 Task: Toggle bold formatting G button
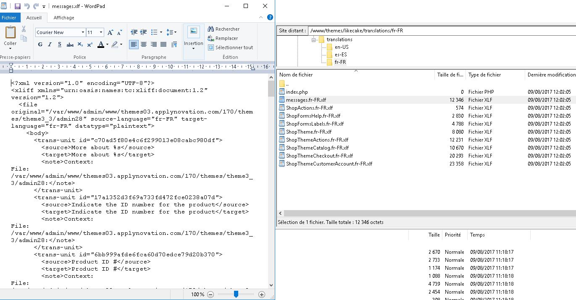[x=40, y=45]
